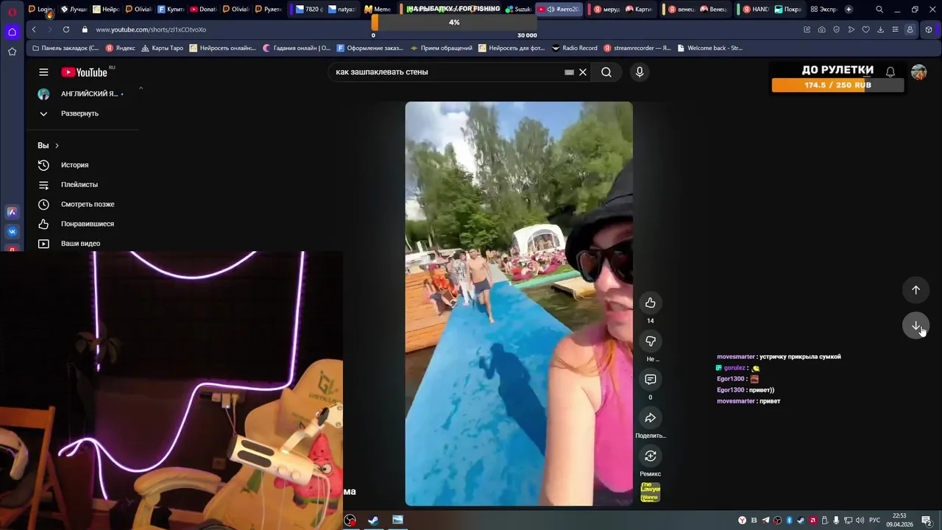Open Понравившиеся liked videos

pyautogui.click(x=88, y=224)
